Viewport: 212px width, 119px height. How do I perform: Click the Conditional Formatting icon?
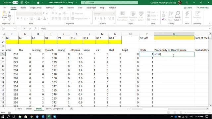pos(123,14)
